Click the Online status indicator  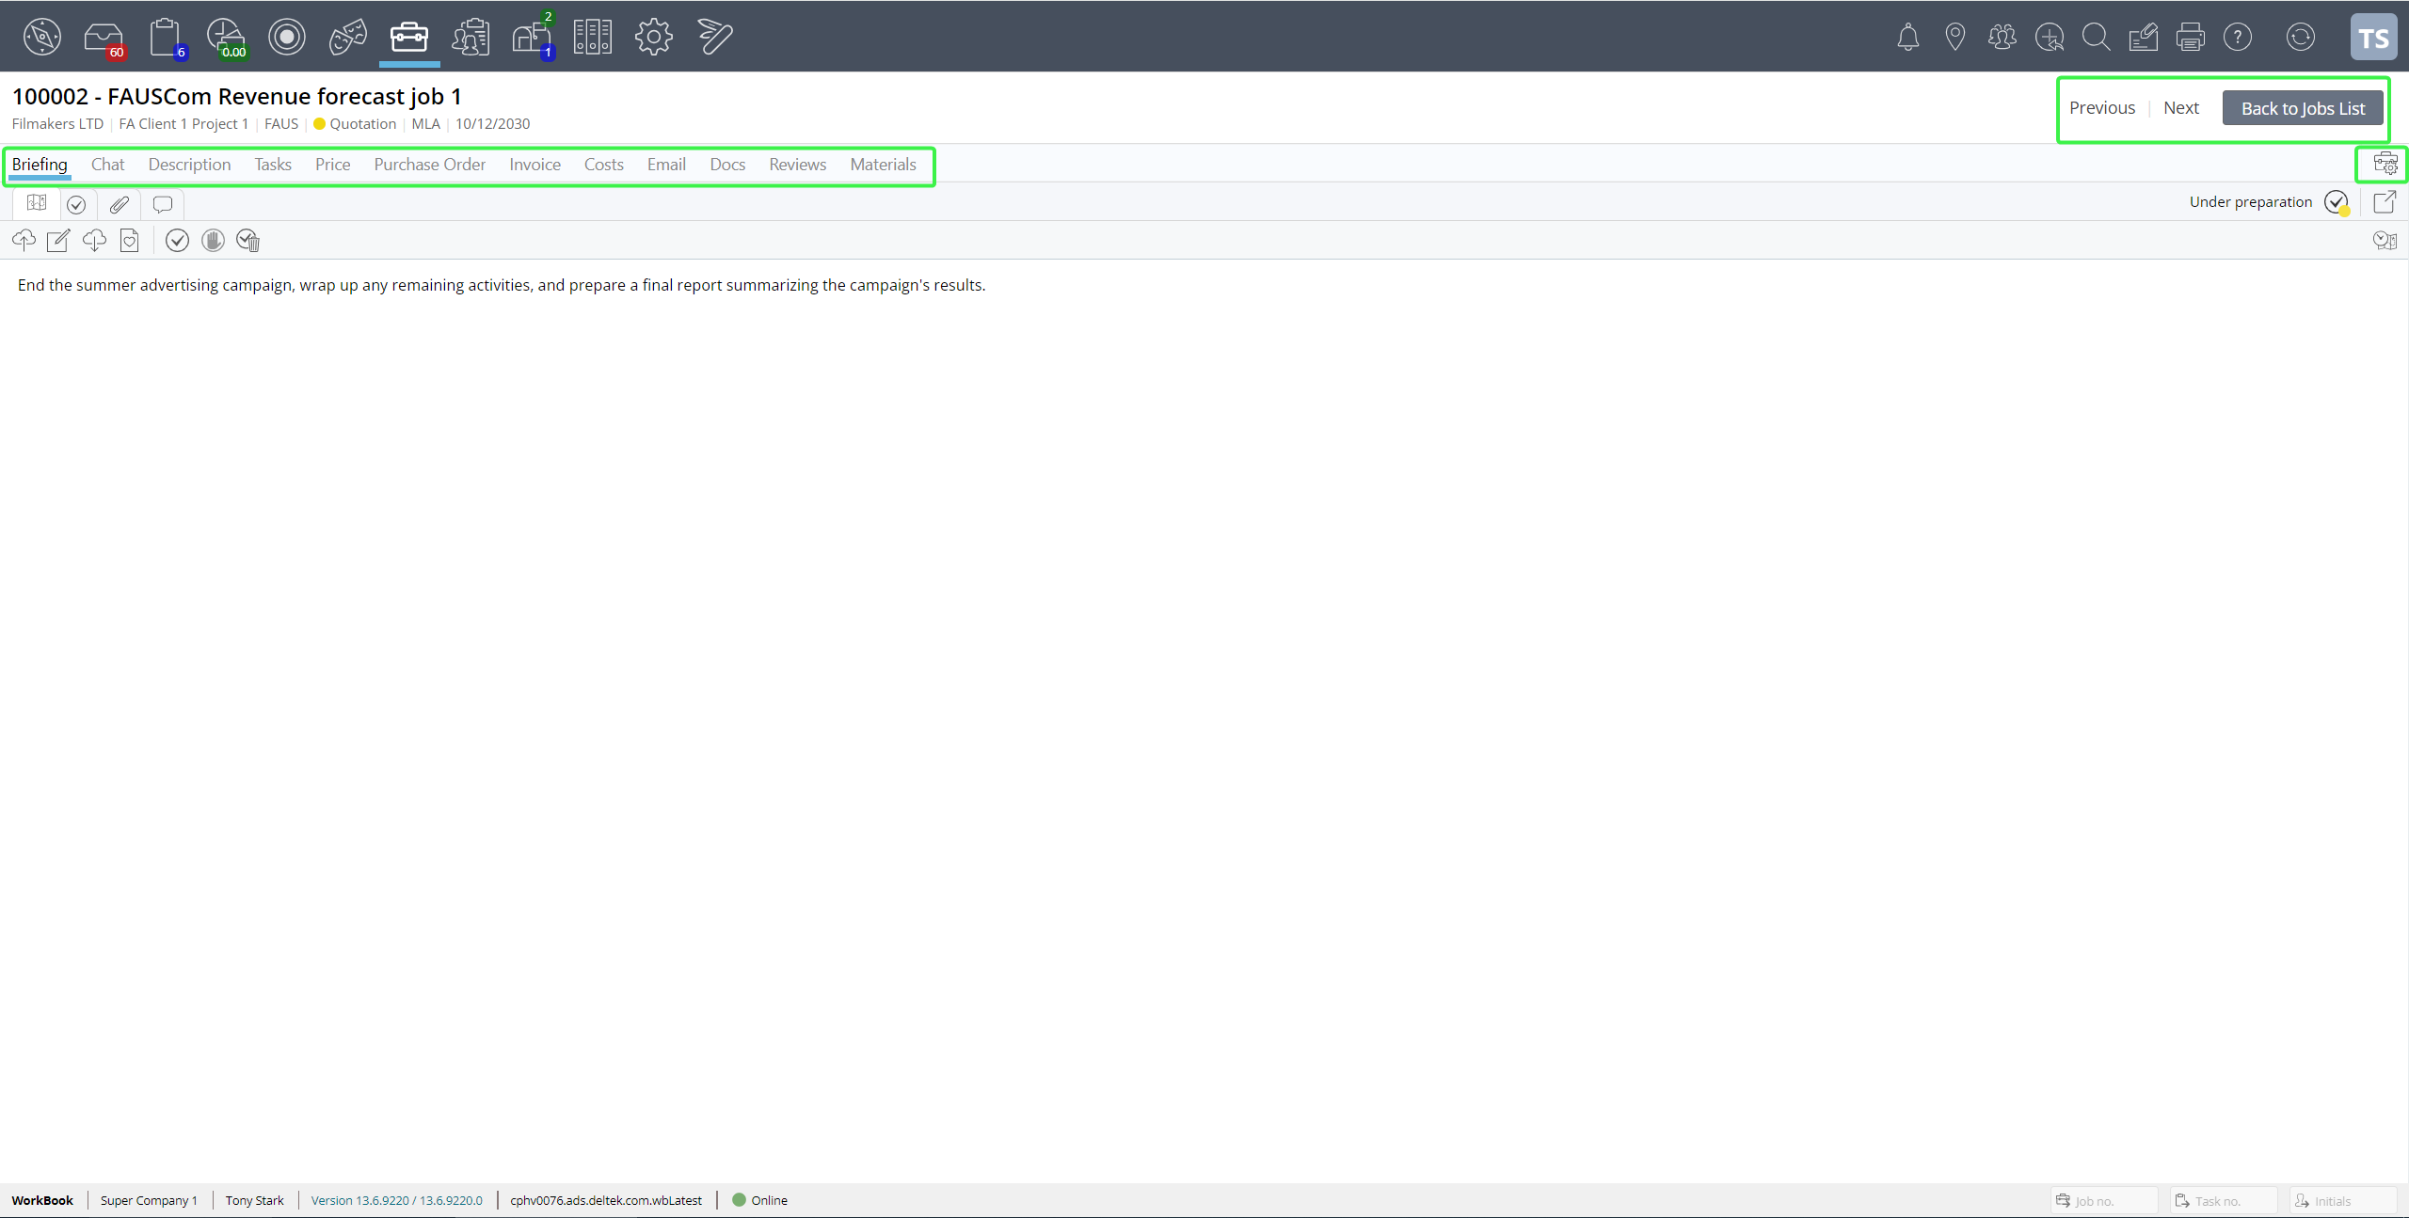[x=760, y=1200]
